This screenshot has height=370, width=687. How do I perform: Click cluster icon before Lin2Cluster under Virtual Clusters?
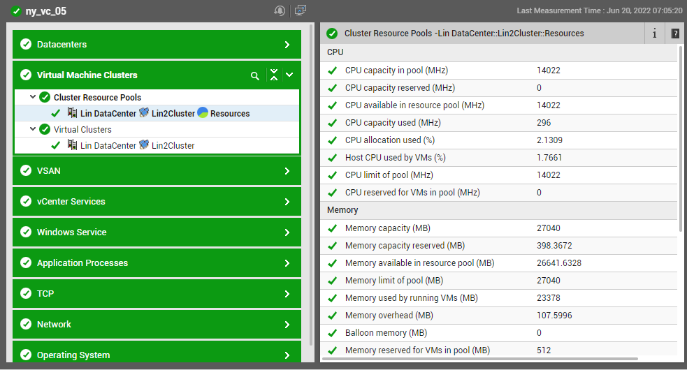click(144, 145)
